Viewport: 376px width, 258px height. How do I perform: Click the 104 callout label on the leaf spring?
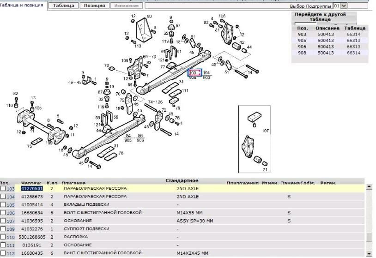pyautogui.click(x=206, y=73)
